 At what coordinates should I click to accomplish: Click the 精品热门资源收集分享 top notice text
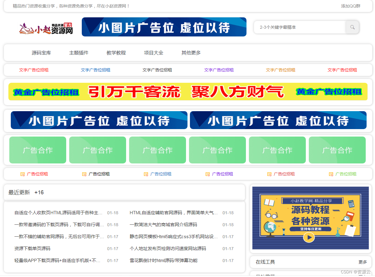(71, 6)
